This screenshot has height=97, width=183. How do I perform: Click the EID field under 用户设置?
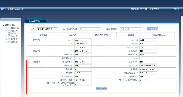(83, 47)
